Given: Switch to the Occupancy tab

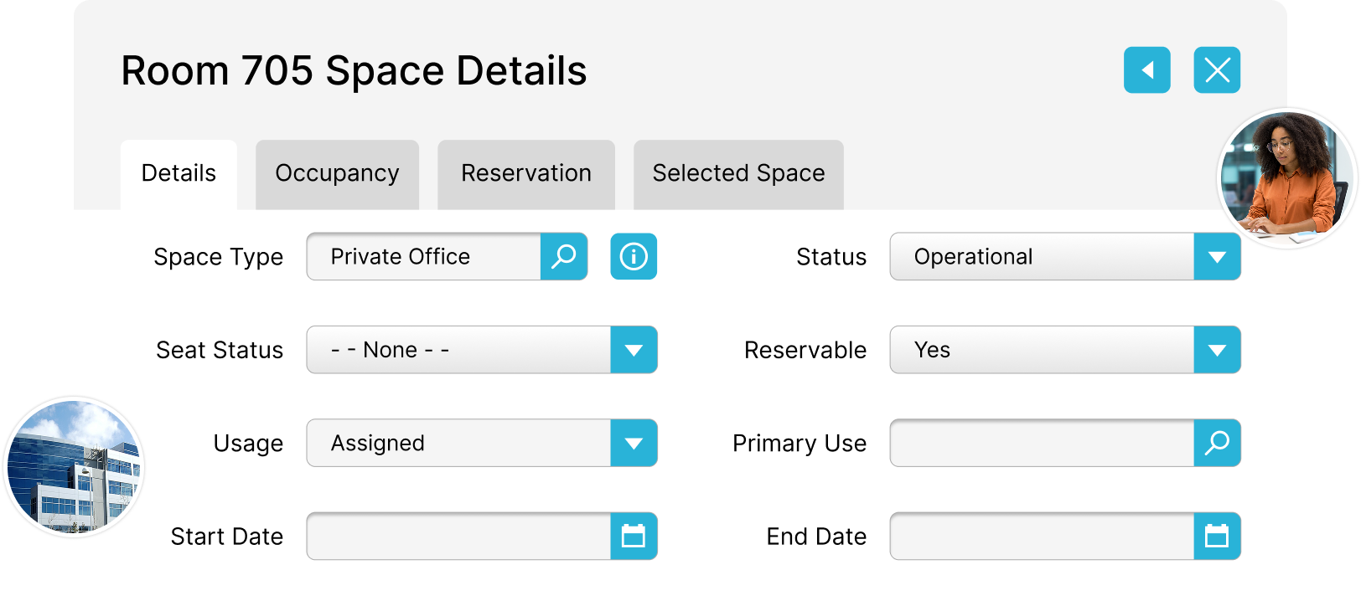Looking at the screenshot, I should 337,174.
